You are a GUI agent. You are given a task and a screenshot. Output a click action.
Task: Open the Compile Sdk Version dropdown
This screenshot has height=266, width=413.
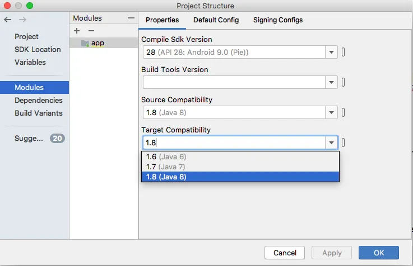click(x=332, y=52)
